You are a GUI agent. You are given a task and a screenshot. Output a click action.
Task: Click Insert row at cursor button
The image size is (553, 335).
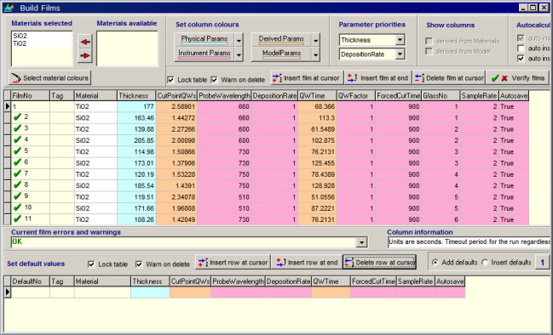[x=233, y=262]
